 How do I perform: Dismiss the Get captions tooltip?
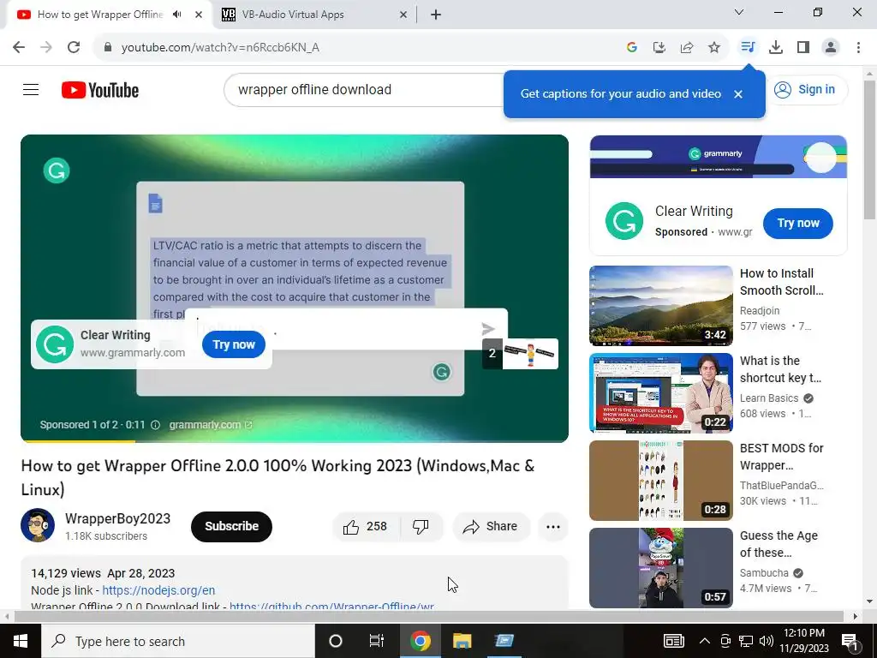(x=738, y=94)
